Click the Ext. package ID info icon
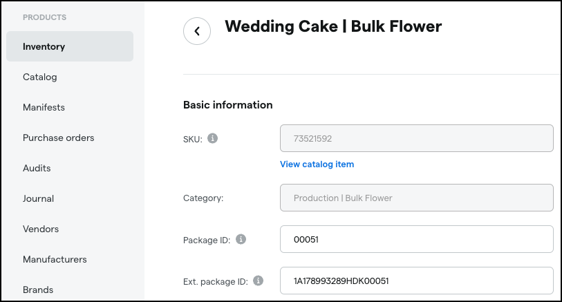This screenshot has height=302, width=562. (258, 281)
